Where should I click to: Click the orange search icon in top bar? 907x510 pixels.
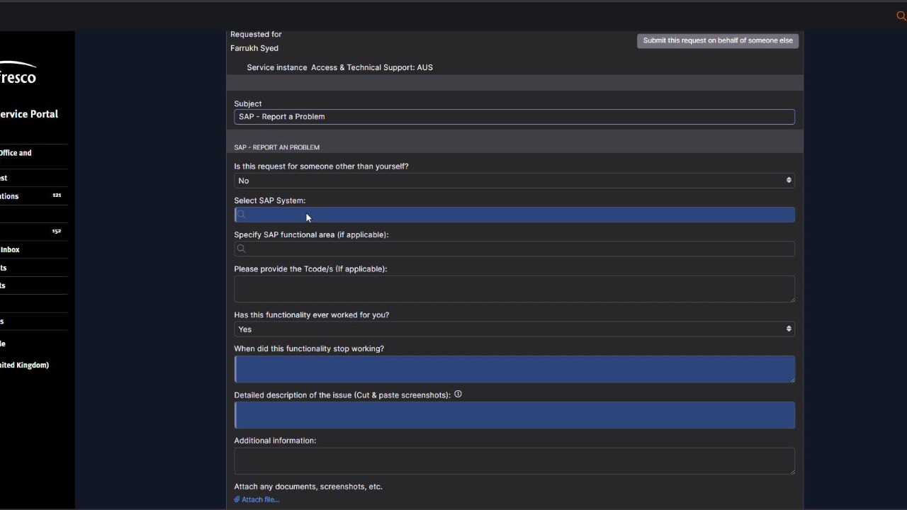(901, 16)
